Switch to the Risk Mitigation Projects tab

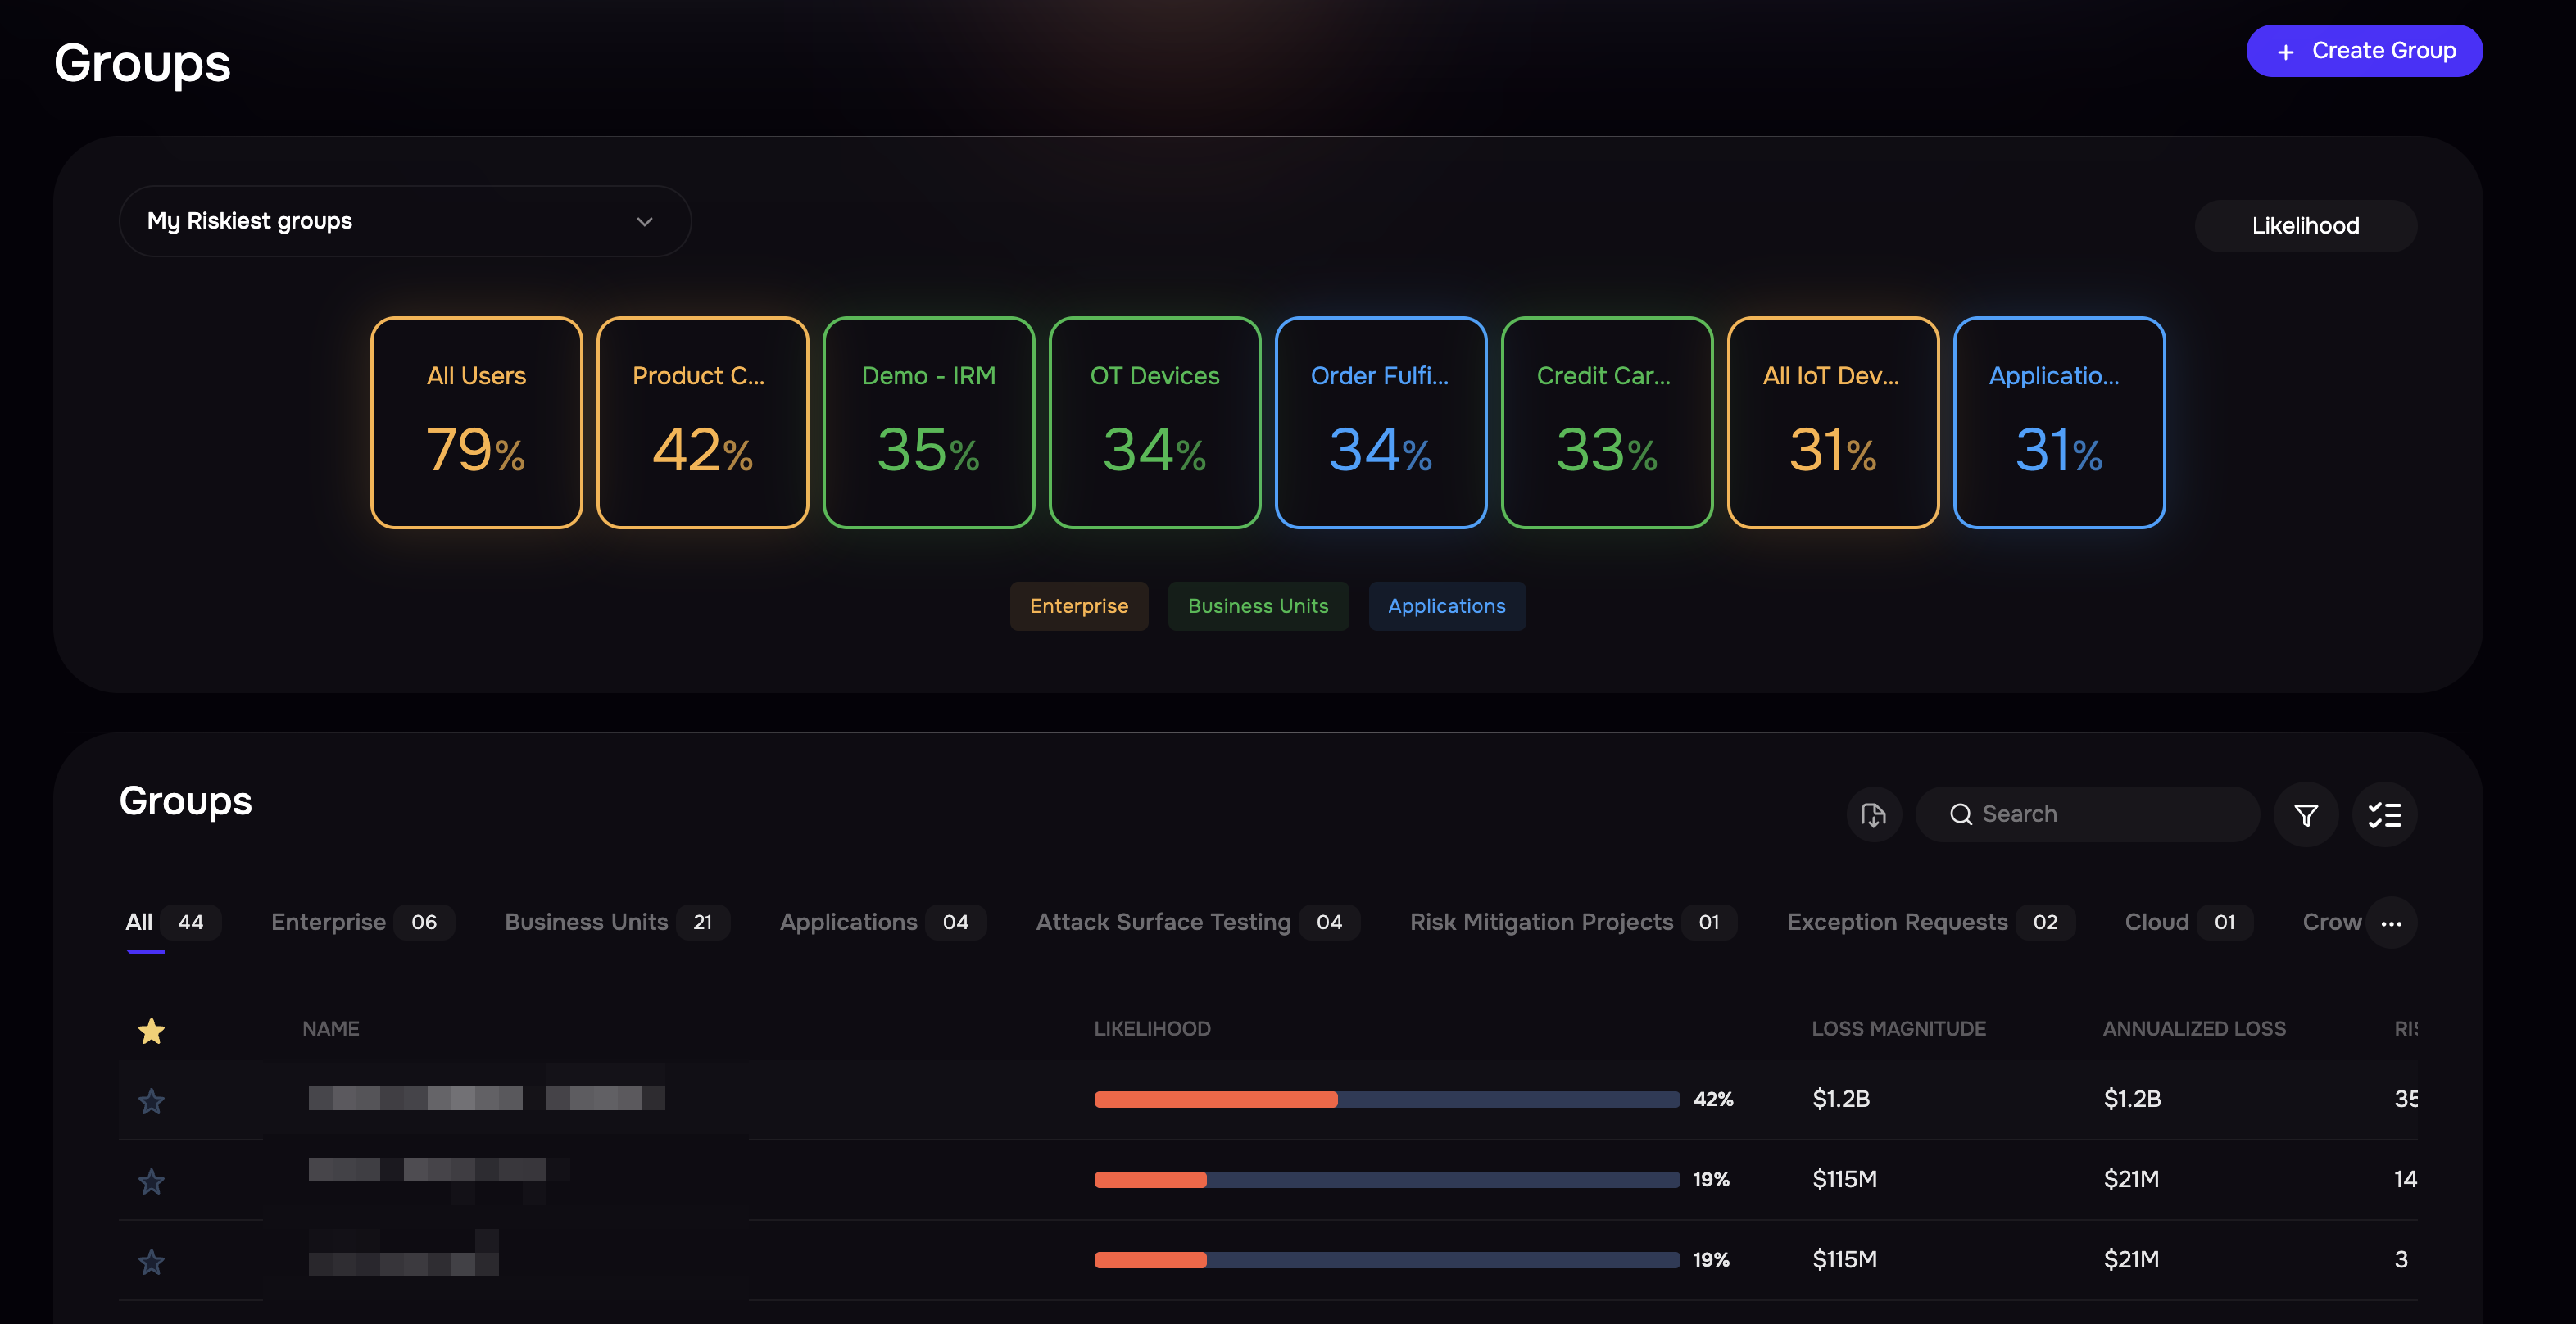[1573, 922]
